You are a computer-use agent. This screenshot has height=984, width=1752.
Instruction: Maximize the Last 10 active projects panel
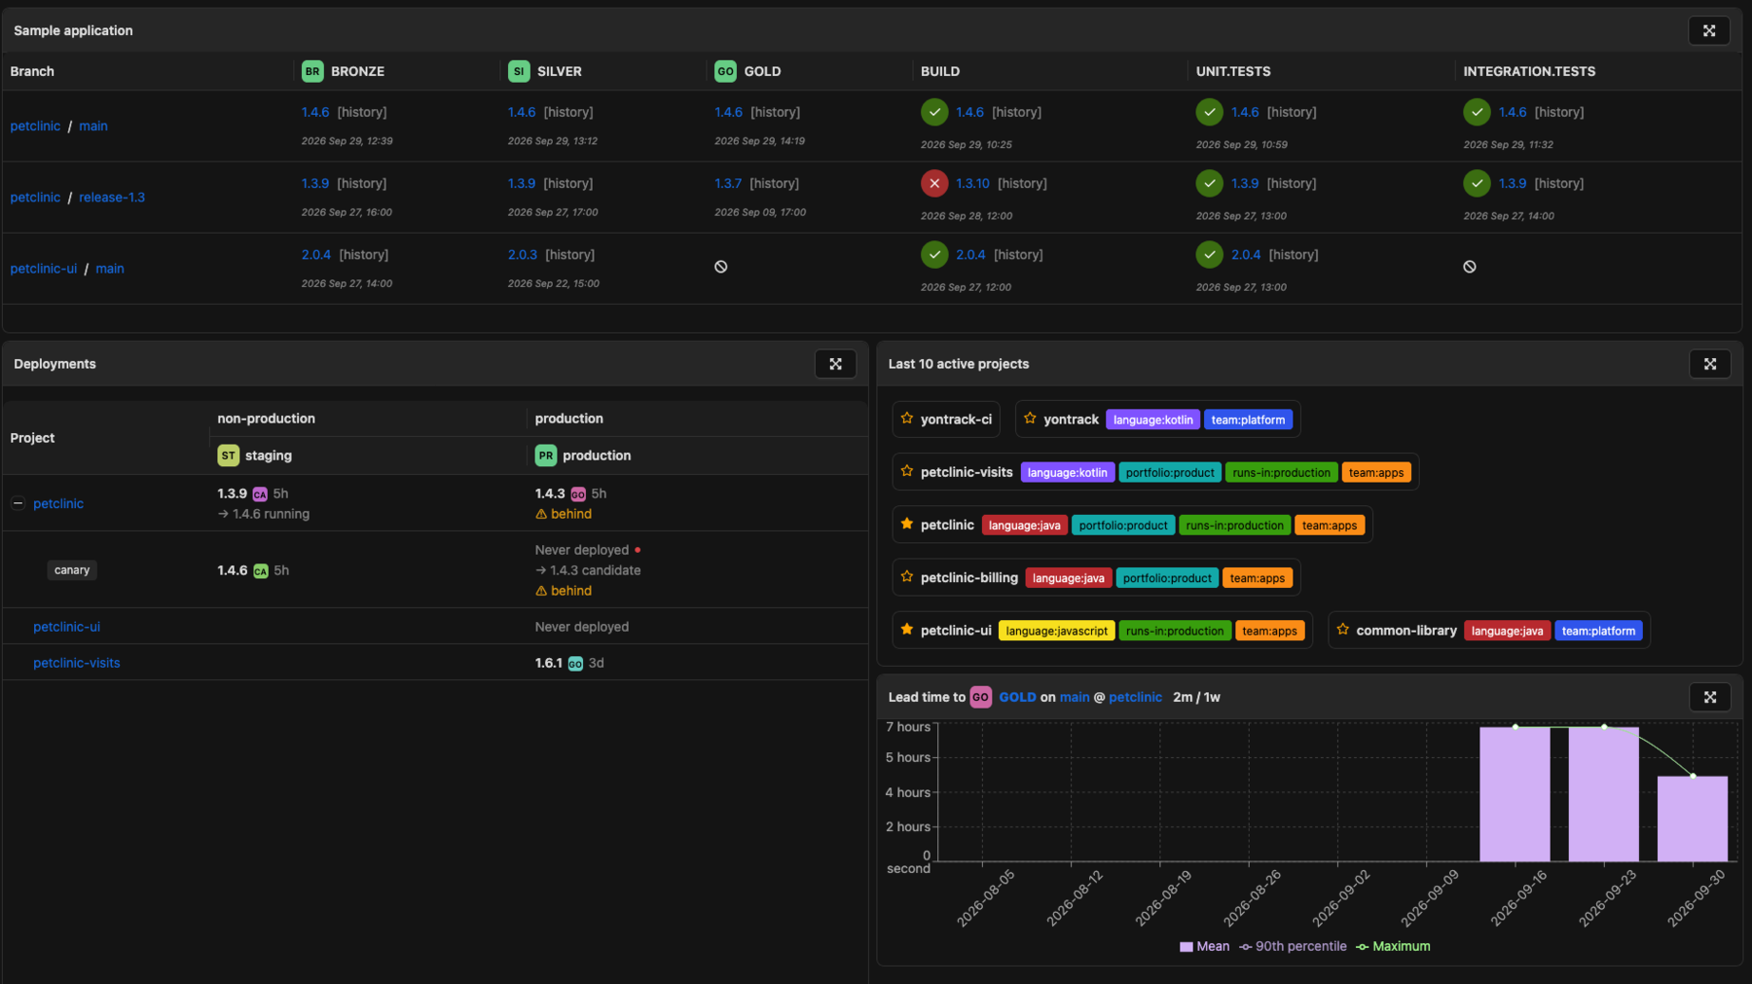click(1709, 364)
